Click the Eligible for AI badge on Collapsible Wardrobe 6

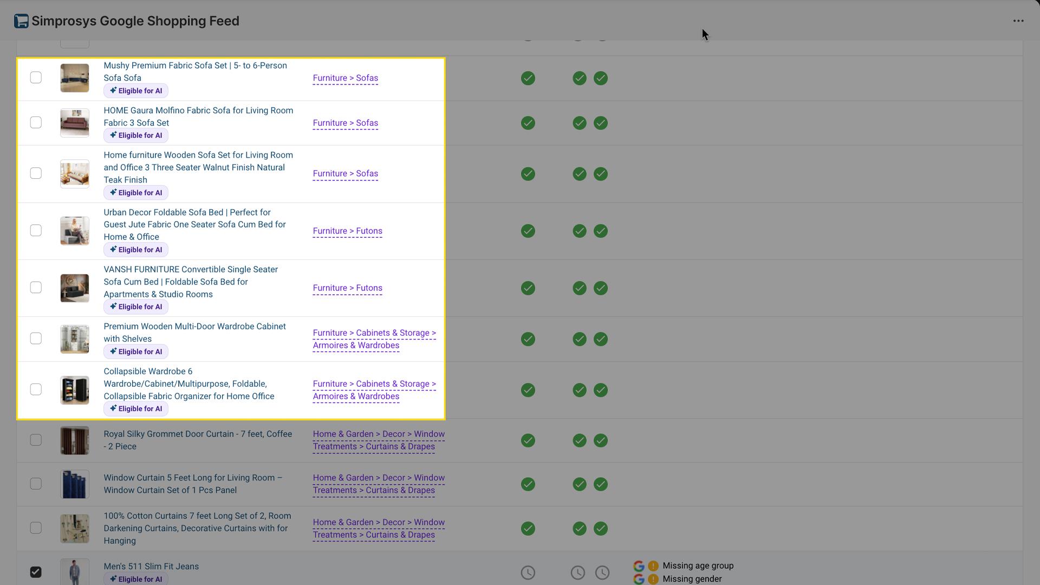tap(135, 408)
